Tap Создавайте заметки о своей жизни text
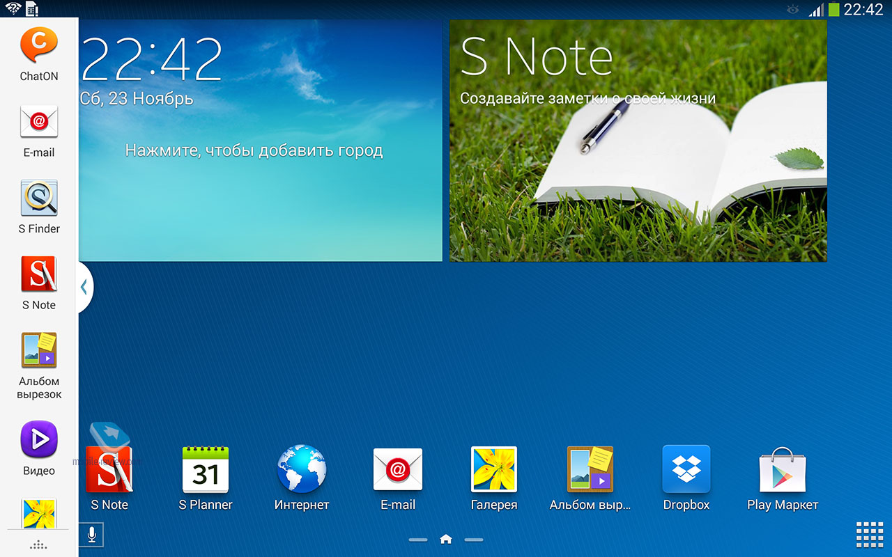The image size is (892, 557). coord(588,99)
